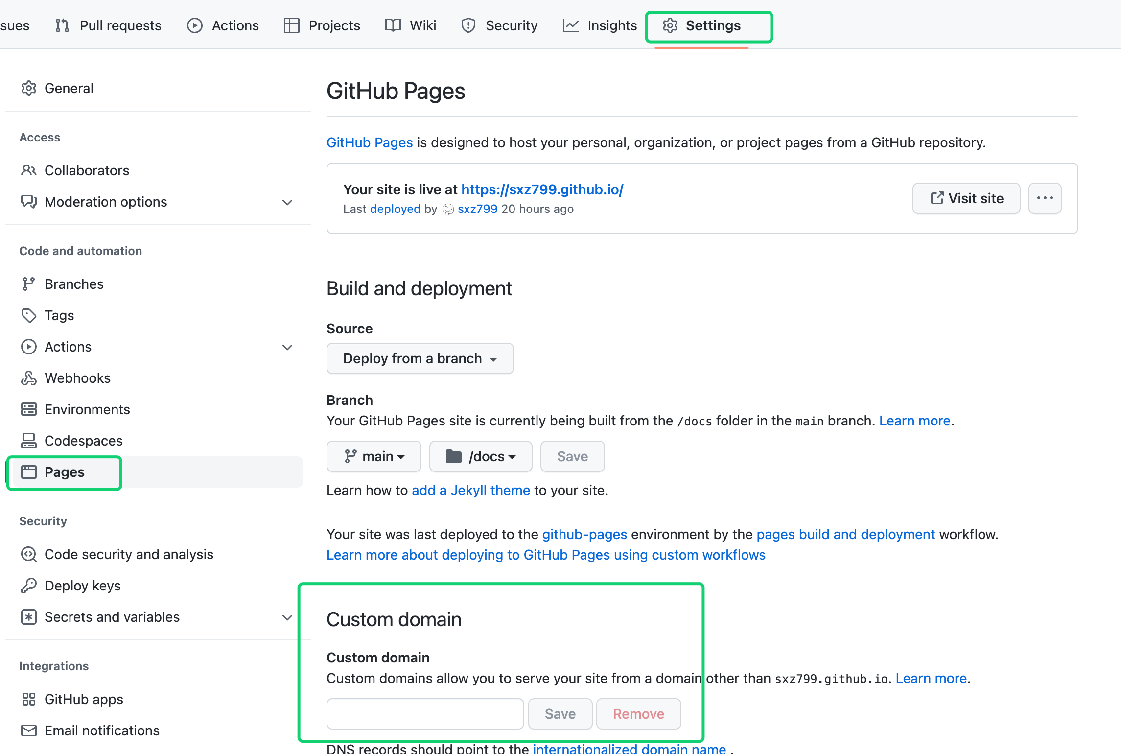This screenshot has width=1121, height=754.
Task: Open the GitHub Pages intro link
Action: coord(370,142)
